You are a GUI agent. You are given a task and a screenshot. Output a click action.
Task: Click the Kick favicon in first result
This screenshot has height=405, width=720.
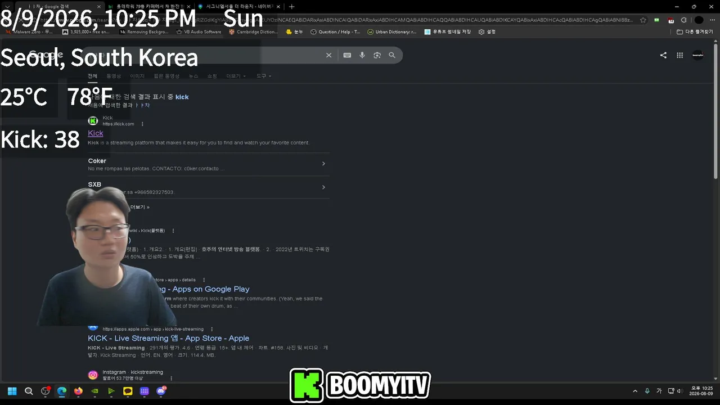tap(93, 121)
